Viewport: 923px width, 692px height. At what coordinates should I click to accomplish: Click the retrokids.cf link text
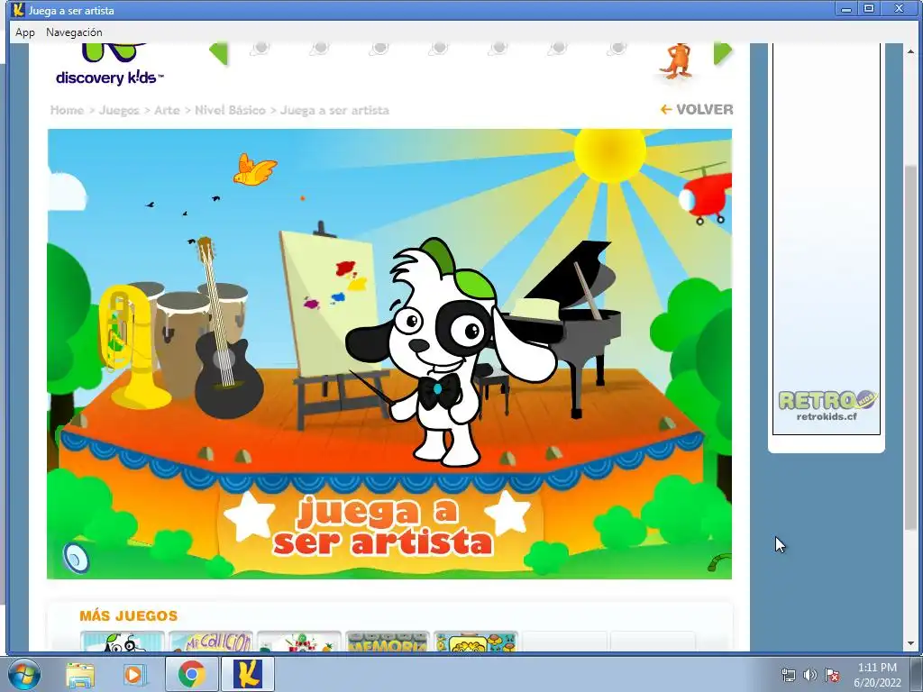click(827, 416)
